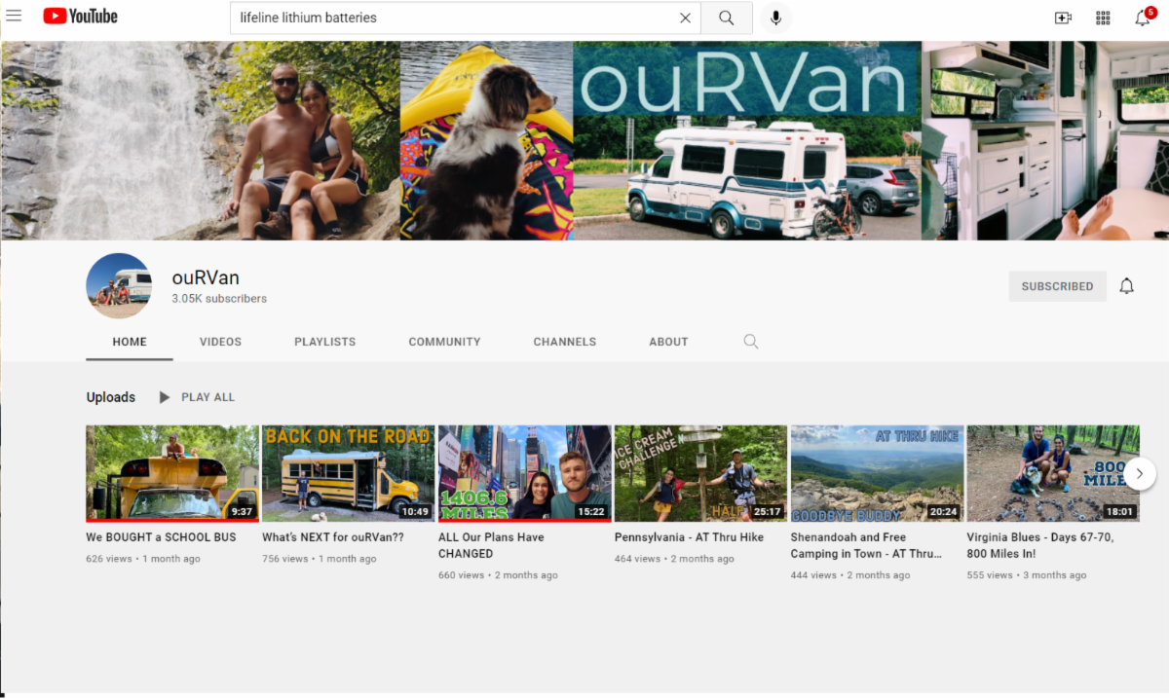The image size is (1169, 699).
Task: View notifications via the bell icon
Action: point(1142,18)
